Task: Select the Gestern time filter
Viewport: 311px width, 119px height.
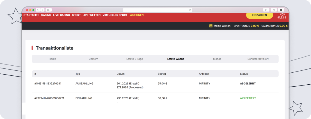Action: [93, 59]
